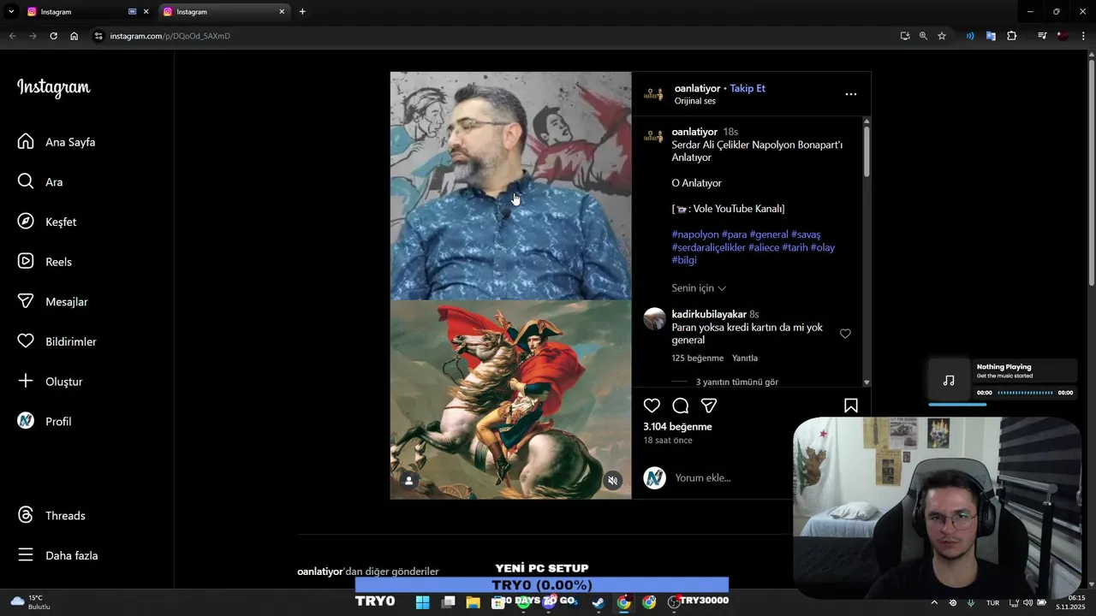Click Nothing Playing music note icon
The width and height of the screenshot is (1096, 616).
coord(949,380)
